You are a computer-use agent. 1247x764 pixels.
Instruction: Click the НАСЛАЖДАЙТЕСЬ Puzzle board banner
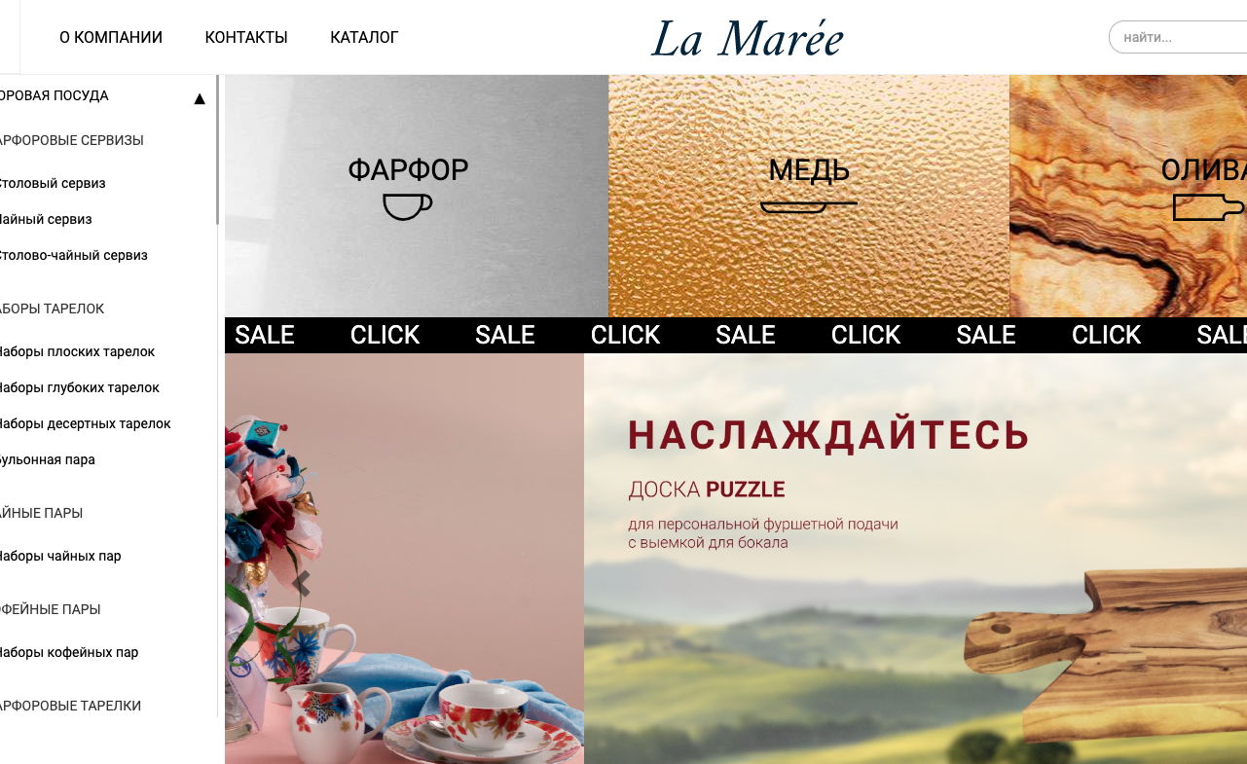(915, 559)
